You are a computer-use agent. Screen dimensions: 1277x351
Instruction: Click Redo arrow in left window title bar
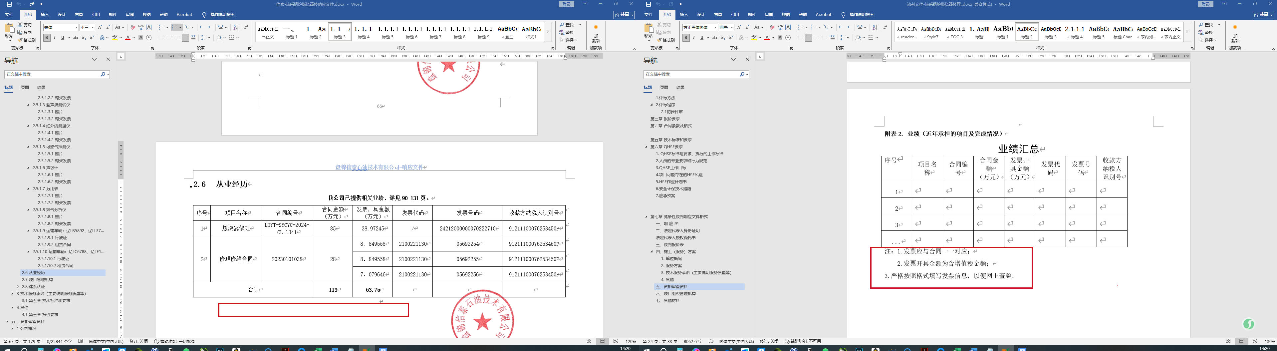click(x=32, y=4)
